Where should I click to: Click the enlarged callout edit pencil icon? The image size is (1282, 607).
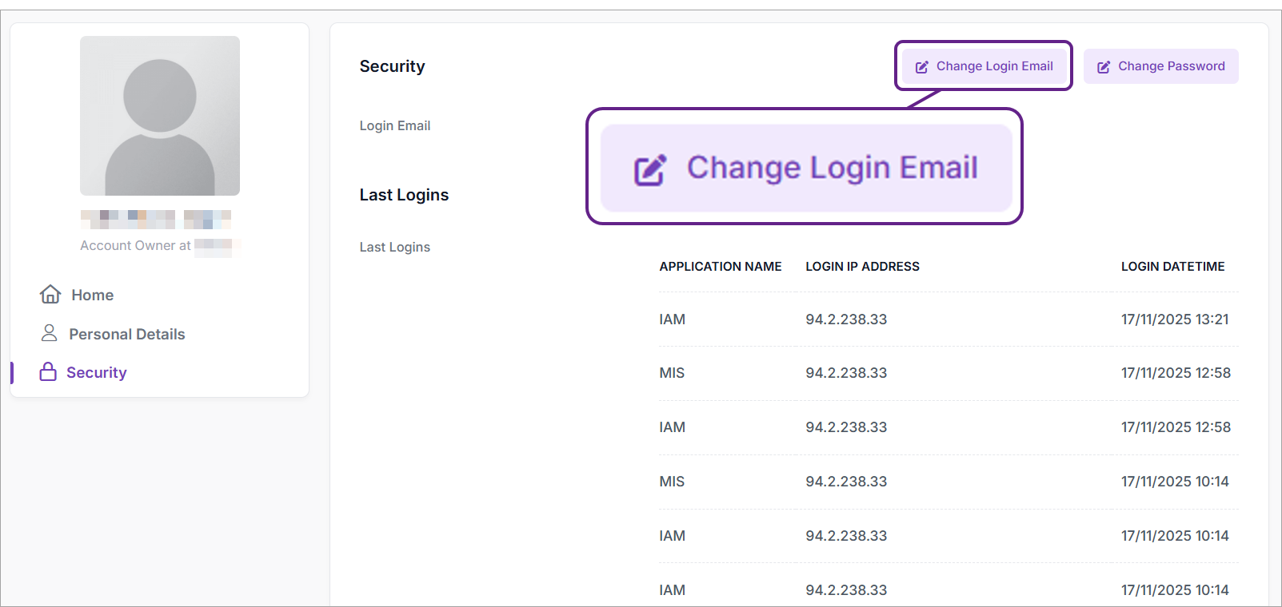(x=649, y=169)
